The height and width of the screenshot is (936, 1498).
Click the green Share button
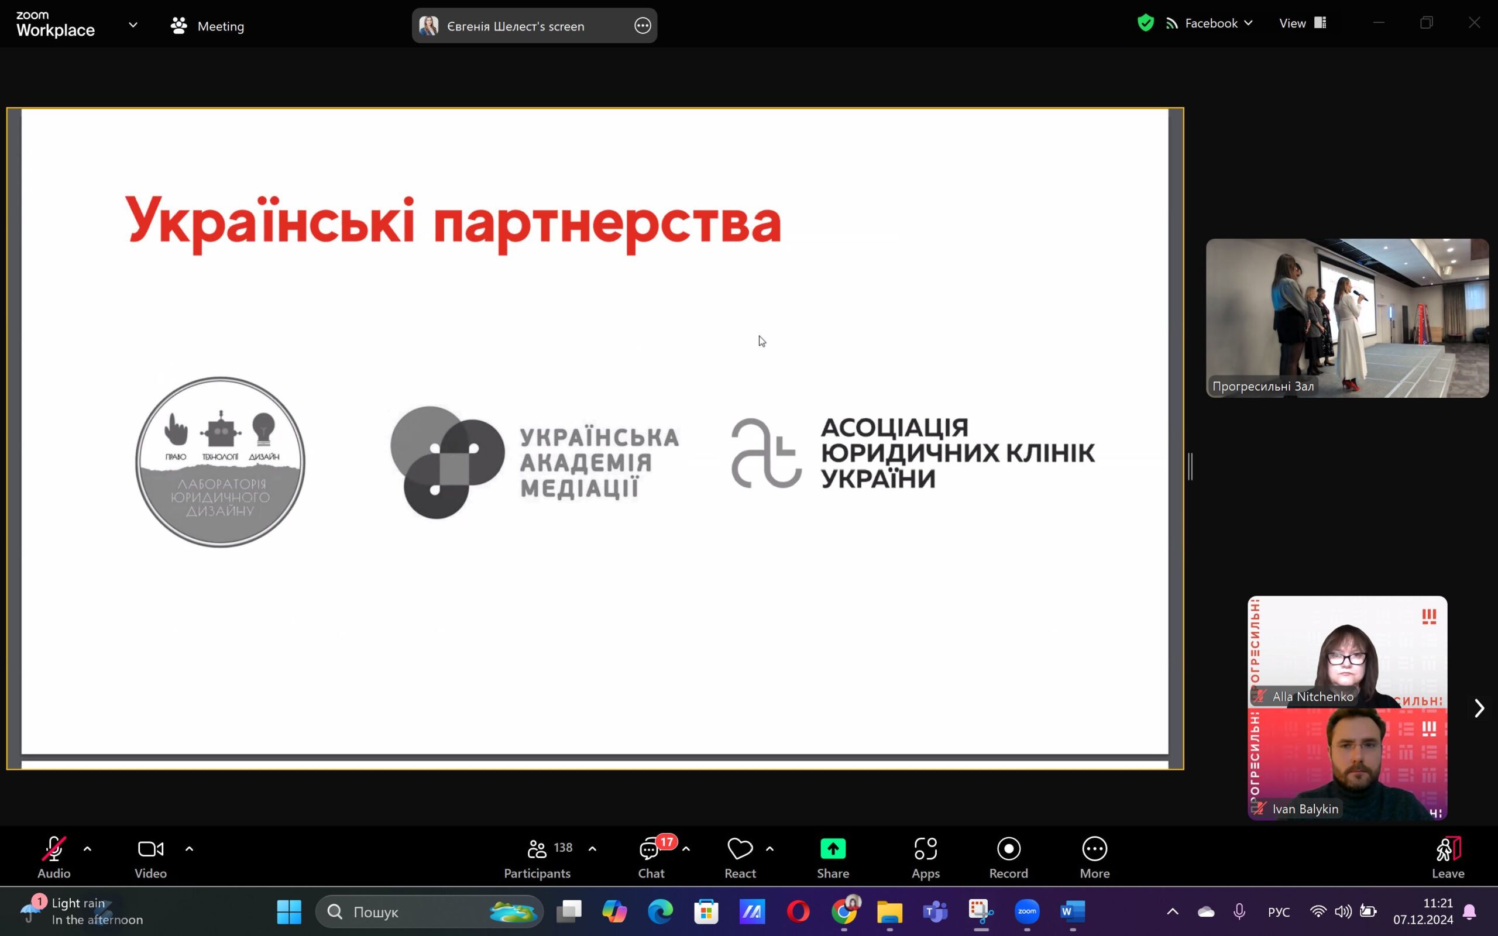pos(833,856)
